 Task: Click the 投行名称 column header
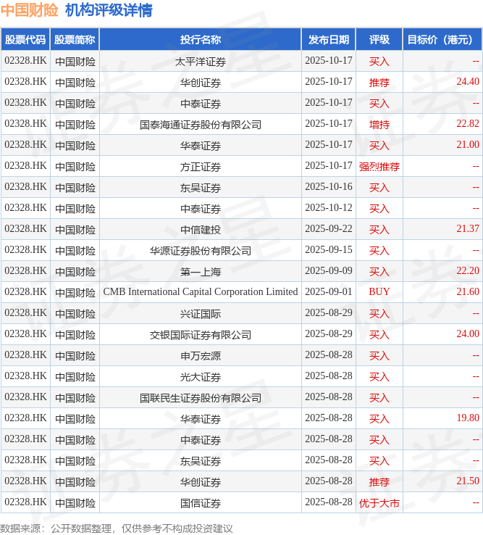point(201,40)
